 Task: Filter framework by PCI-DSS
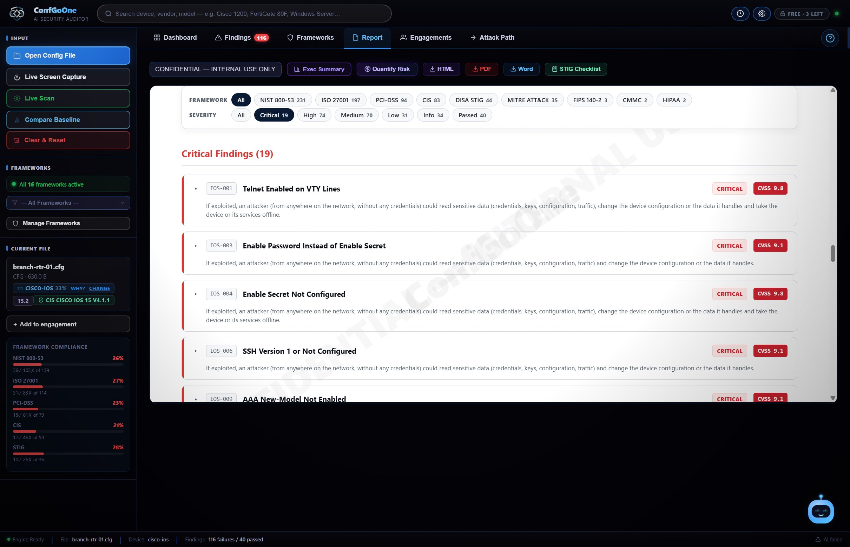391,100
